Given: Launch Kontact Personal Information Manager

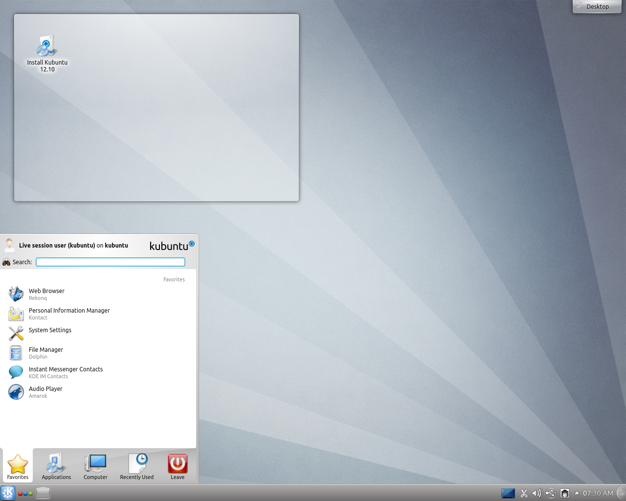Looking at the screenshot, I should 69,314.
